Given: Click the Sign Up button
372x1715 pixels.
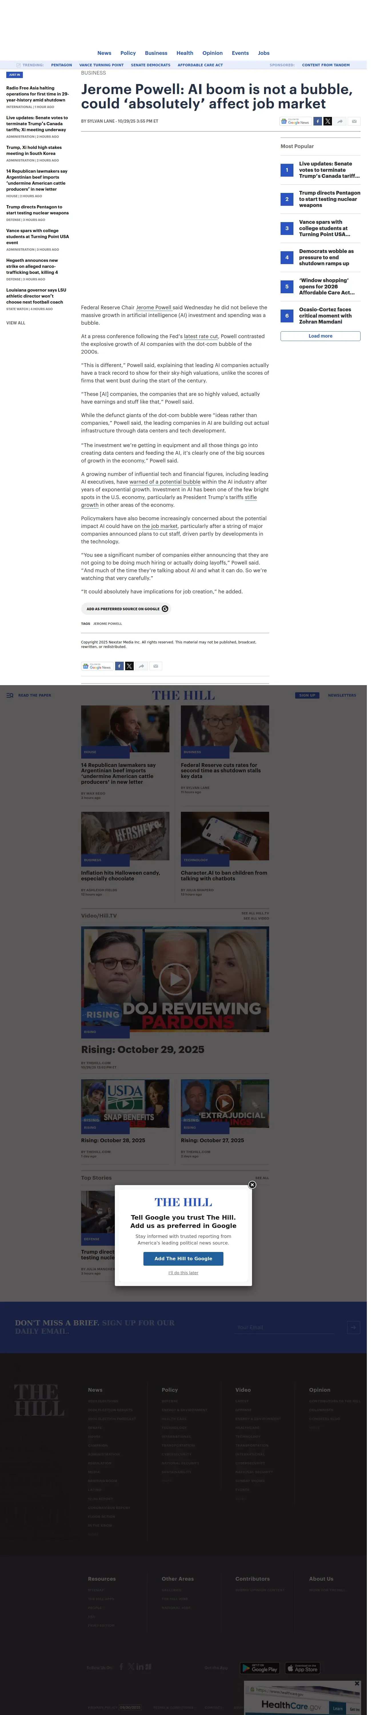Looking at the screenshot, I should pyautogui.click(x=307, y=695).
